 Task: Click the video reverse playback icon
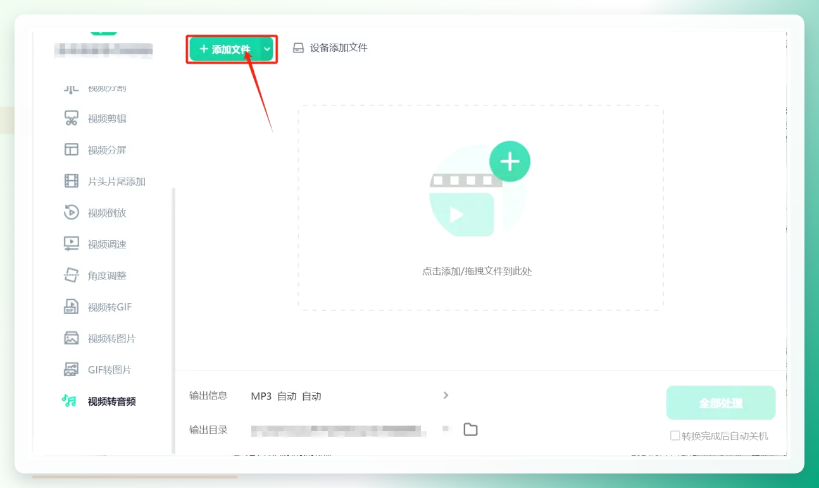[71, 212]
